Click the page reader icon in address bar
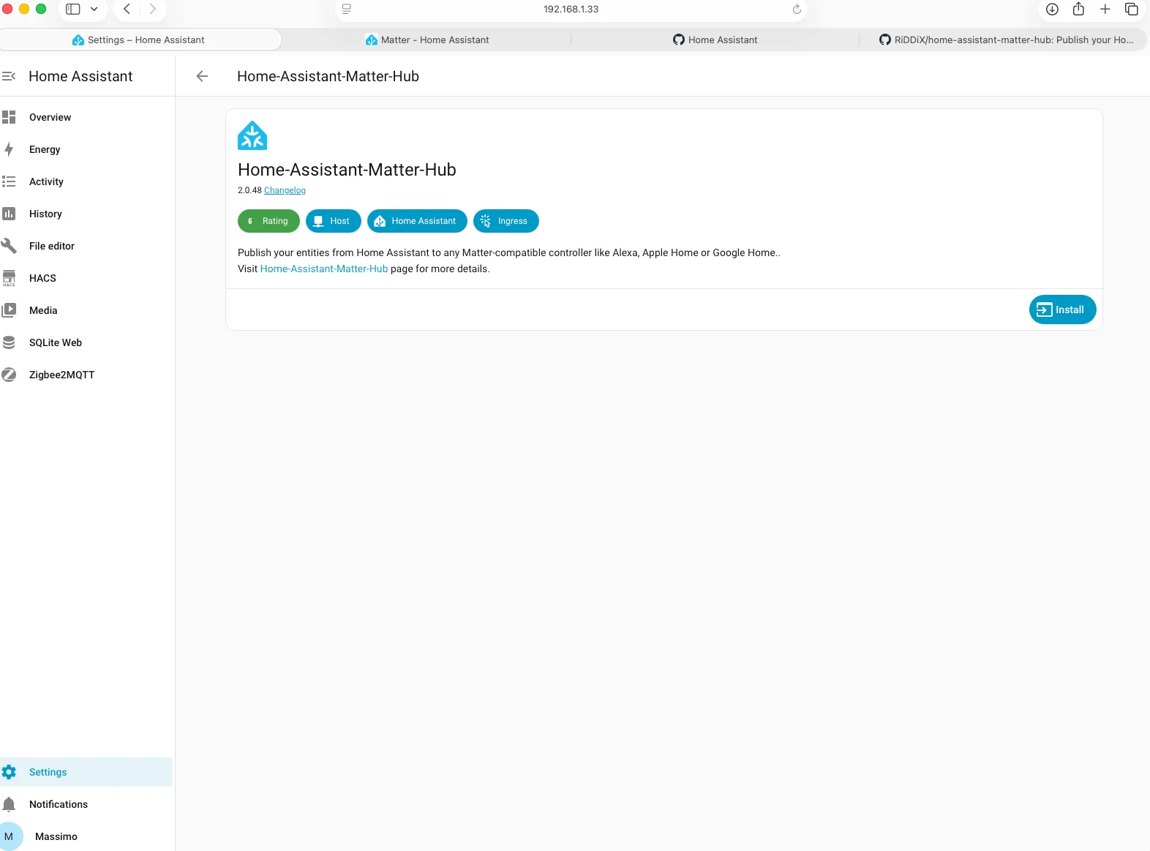The width and height of the screenshot is (1150, 851). pos(347,10)
